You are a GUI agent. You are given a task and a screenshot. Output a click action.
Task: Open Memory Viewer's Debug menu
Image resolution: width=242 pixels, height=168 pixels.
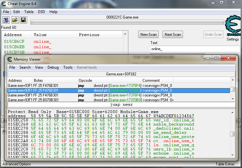53,67
